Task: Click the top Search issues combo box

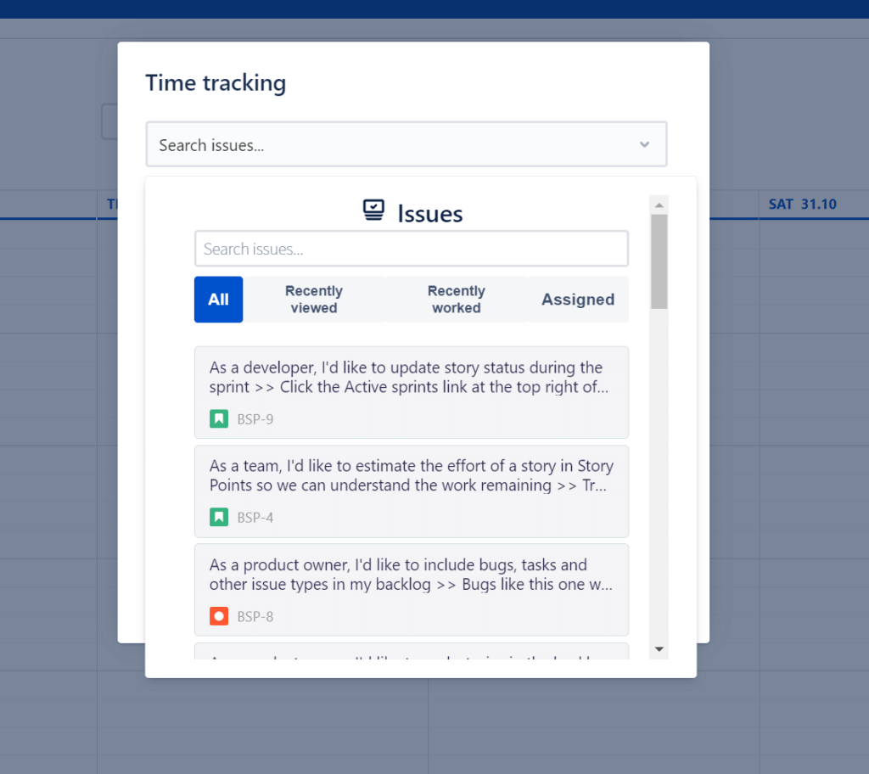Action: tap(406, 144)
